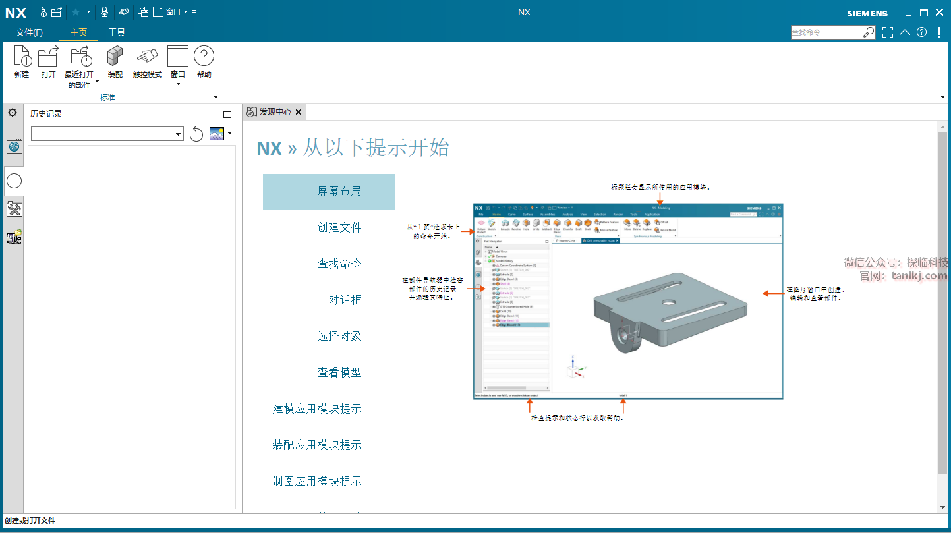Toggle full screen mode icon
Screen dimensions: 951x533
[888, 32]
